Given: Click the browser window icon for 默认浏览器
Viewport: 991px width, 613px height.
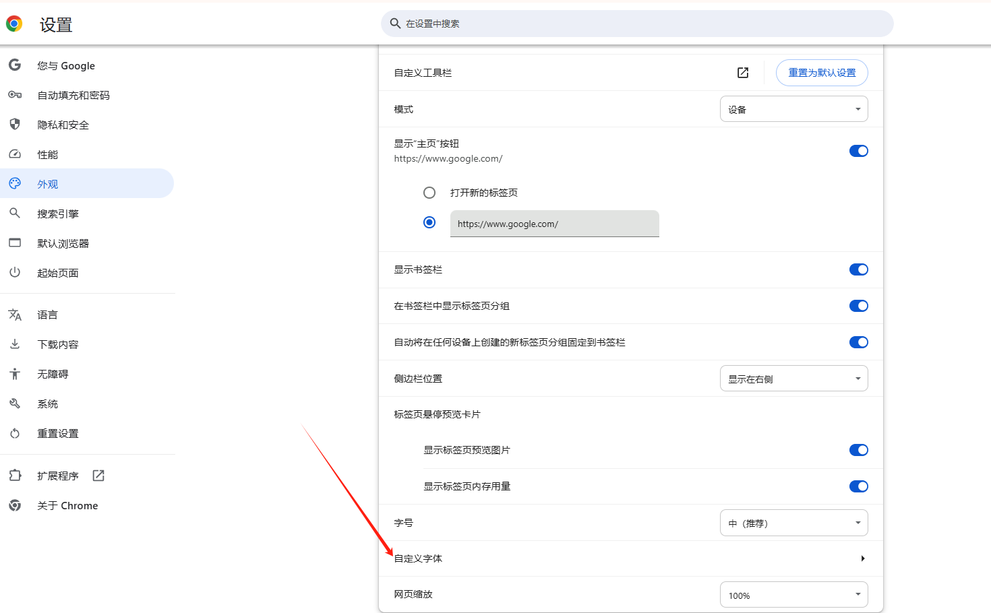Looking at the screenshot, I should click(x=15, y=243).
